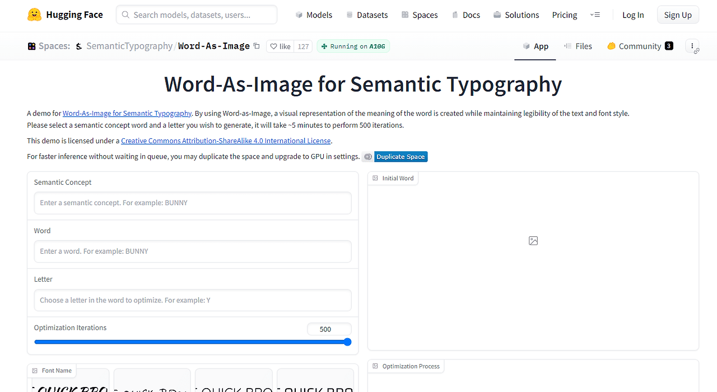Open the SemanticTypography profile link

coord(129,46)
